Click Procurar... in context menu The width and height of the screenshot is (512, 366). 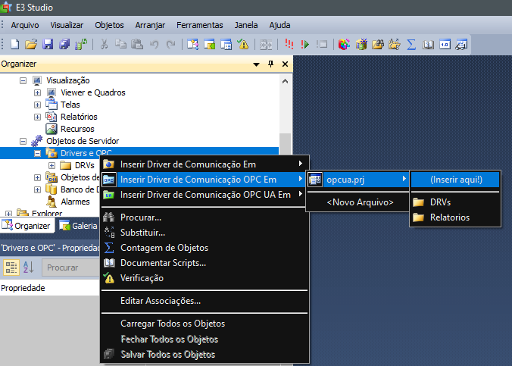pos(204,217)
